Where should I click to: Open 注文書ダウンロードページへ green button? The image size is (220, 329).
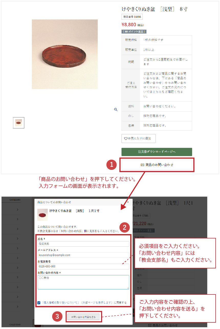pyautogui.click(x=157, y=152)
